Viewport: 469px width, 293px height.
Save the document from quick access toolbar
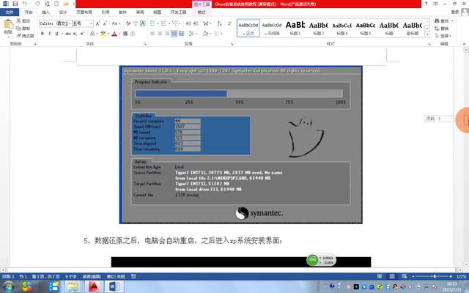(x=15, y=4)
